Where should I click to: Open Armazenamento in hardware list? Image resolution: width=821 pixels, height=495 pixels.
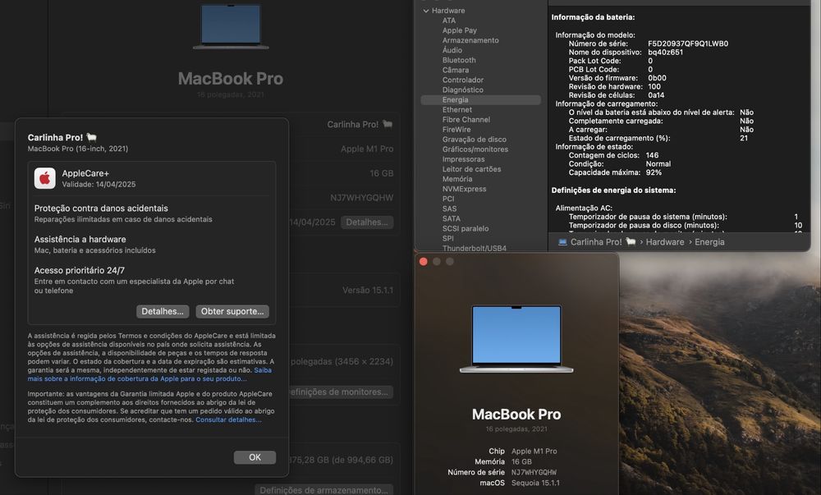coord(470,40)
